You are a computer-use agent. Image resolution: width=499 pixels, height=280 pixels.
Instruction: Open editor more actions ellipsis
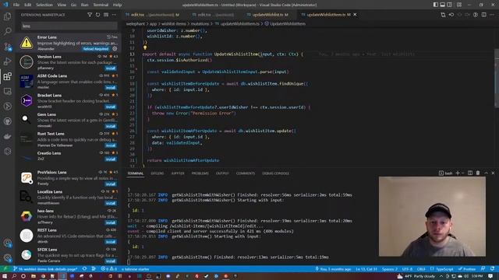tap(492, 15)
